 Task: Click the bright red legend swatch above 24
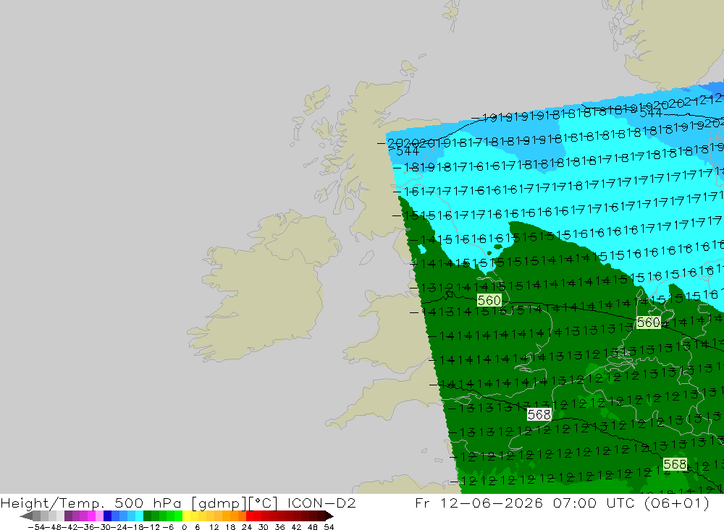[x=250, y=516]
